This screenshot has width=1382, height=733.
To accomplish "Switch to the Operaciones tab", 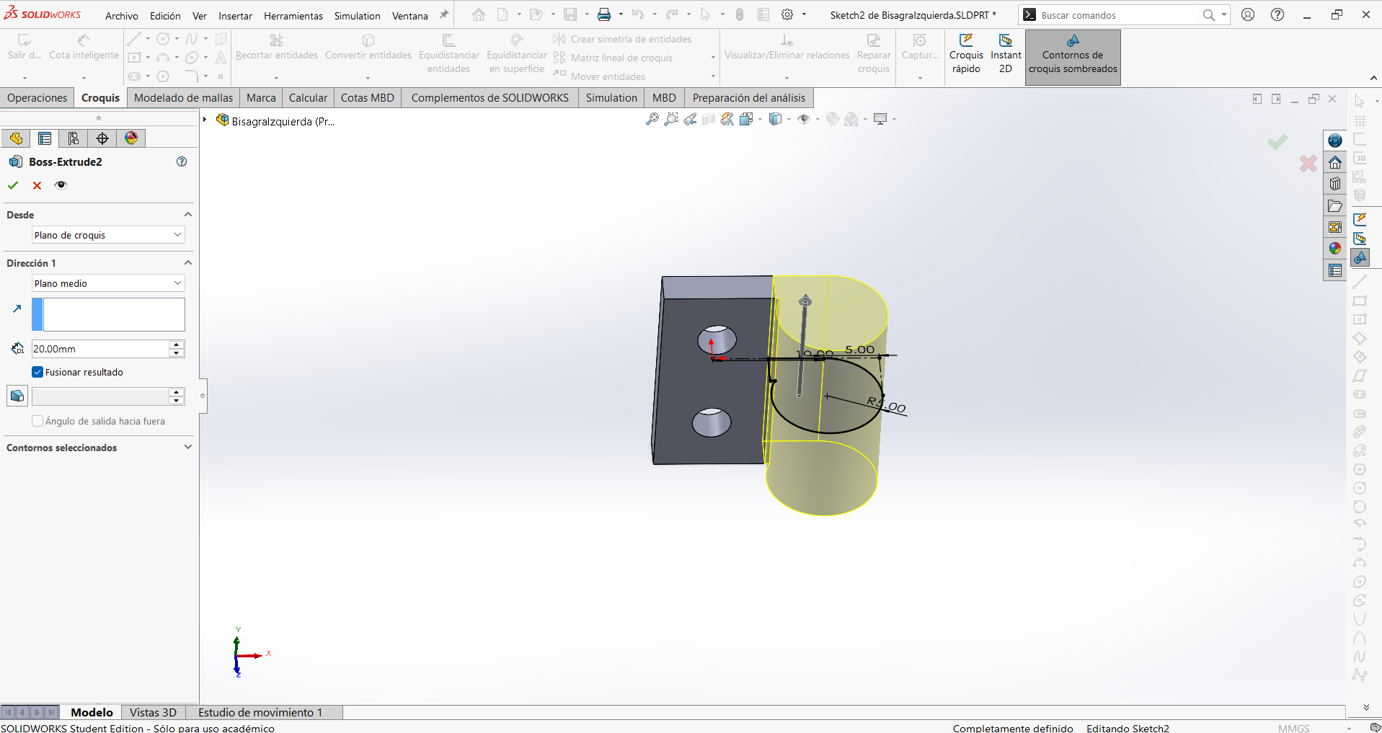I will click(37, 98).
